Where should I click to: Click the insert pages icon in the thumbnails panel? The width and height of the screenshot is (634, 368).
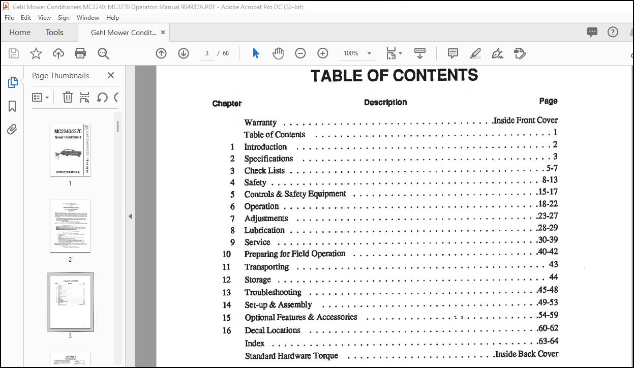tap(84, 97)
